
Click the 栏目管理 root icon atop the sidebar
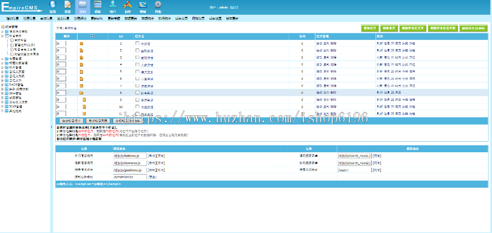(3, 27)
